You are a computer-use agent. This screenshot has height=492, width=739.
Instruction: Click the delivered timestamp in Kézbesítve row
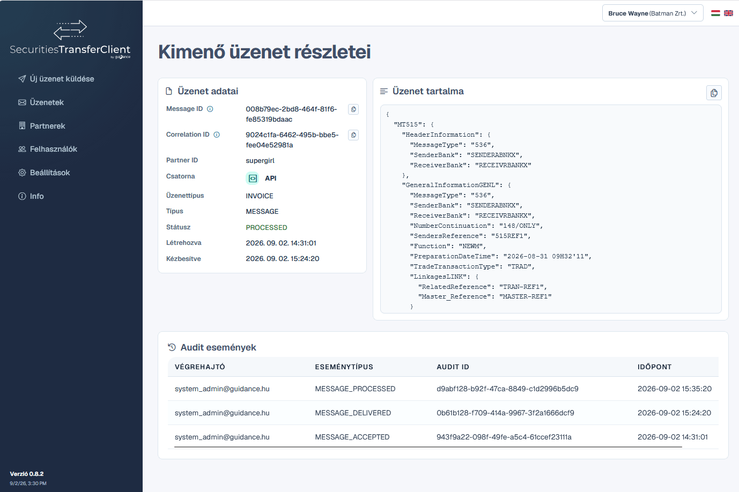pyautogui.click(x=283, y=259)
